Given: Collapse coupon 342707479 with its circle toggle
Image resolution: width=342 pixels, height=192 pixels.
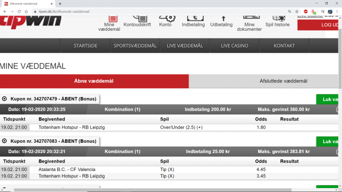Looking at the screenshot, I should (4, 99).
